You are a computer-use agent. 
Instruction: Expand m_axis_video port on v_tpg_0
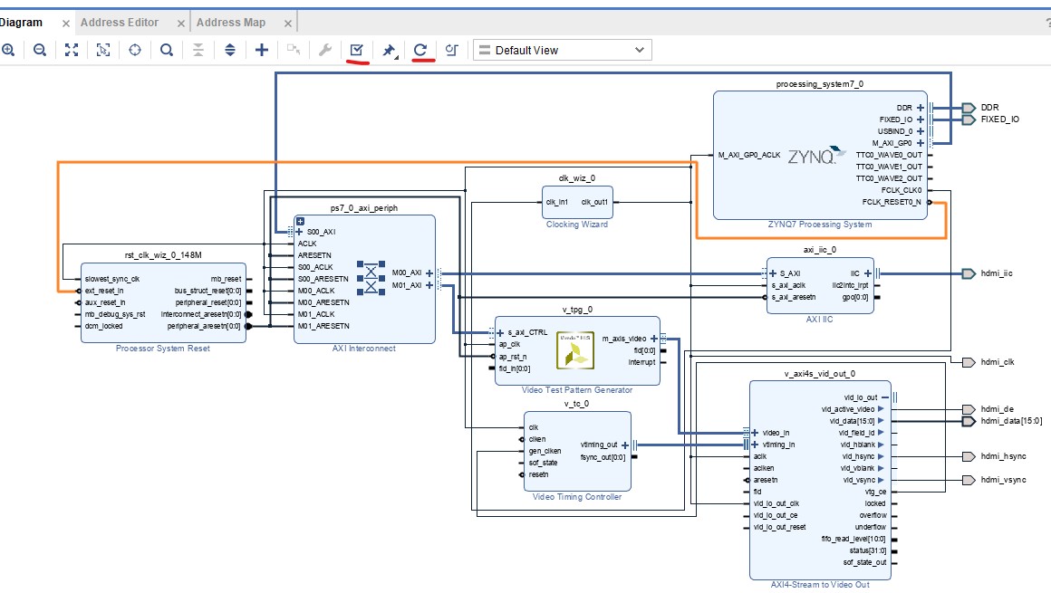[x=653, y=340]
